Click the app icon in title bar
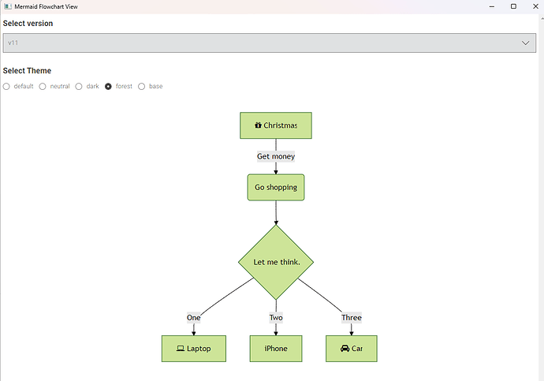The height and width of the screenshot is (381, 544). click(x=7, y=6)
